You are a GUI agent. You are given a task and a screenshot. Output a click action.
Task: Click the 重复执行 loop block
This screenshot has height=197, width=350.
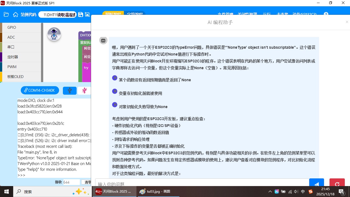[x=85, y=43]
